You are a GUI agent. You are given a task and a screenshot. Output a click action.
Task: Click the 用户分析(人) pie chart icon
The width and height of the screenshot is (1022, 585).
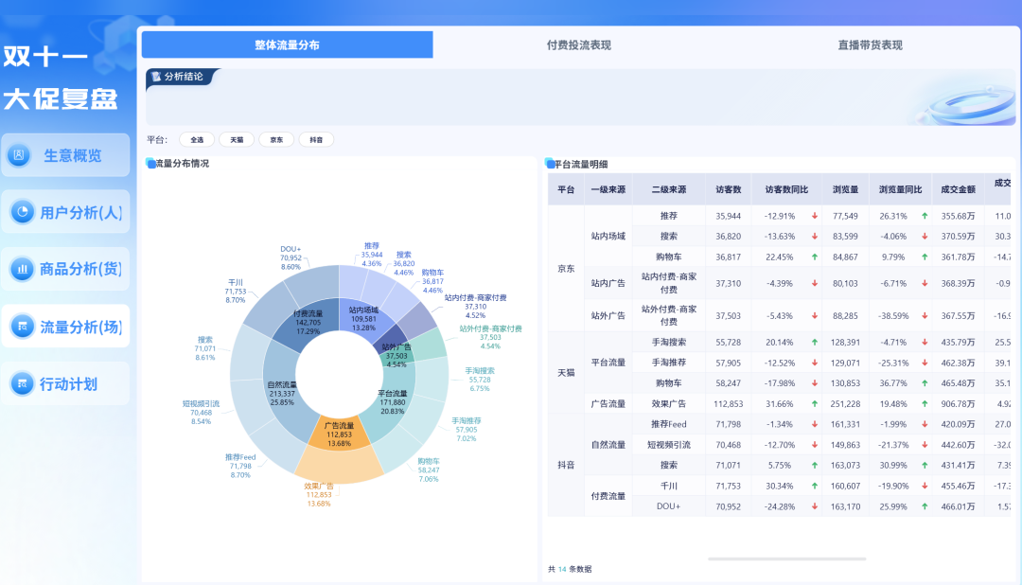(22, 212)
